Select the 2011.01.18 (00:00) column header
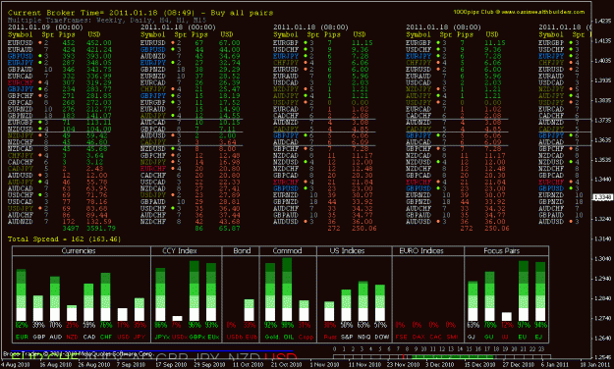The width and height of the screenshot is (614, 369). coord(178,27)
